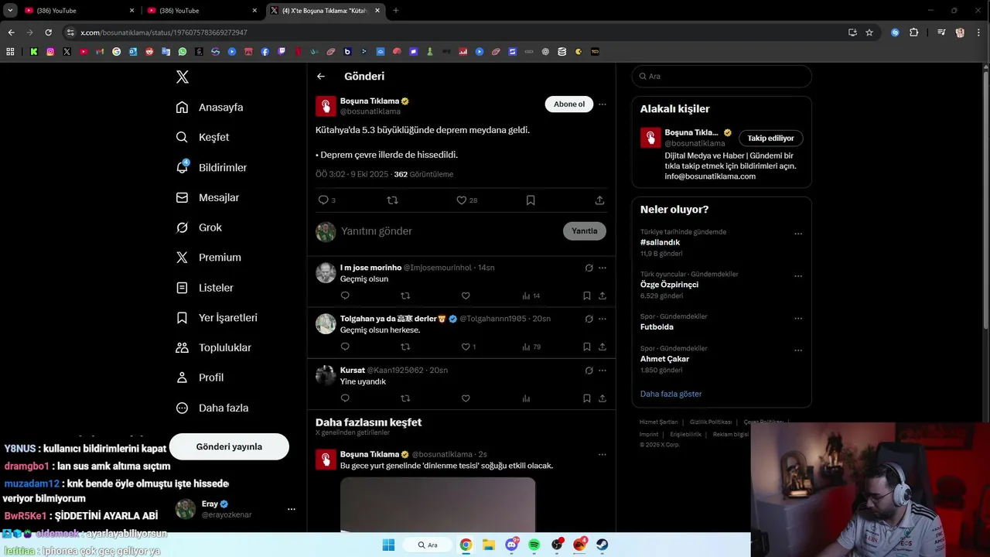
Task: Click Grok icon on Tolgahan's comment
Action: [x=589, y=319]
